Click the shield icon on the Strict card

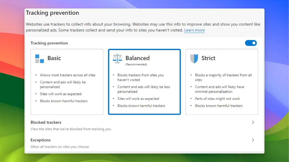[x=194, y=58]
